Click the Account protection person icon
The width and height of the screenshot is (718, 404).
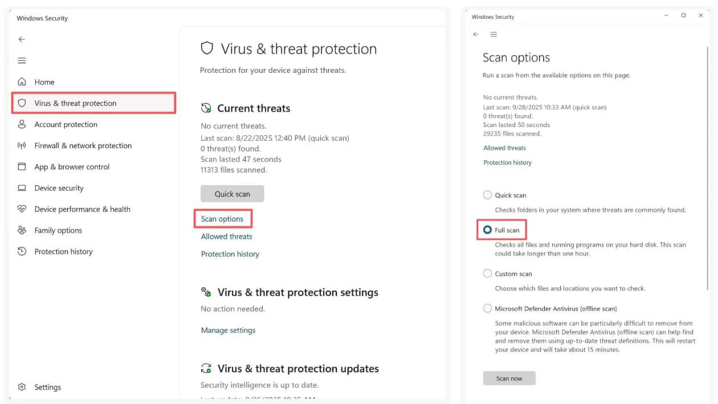22,124
